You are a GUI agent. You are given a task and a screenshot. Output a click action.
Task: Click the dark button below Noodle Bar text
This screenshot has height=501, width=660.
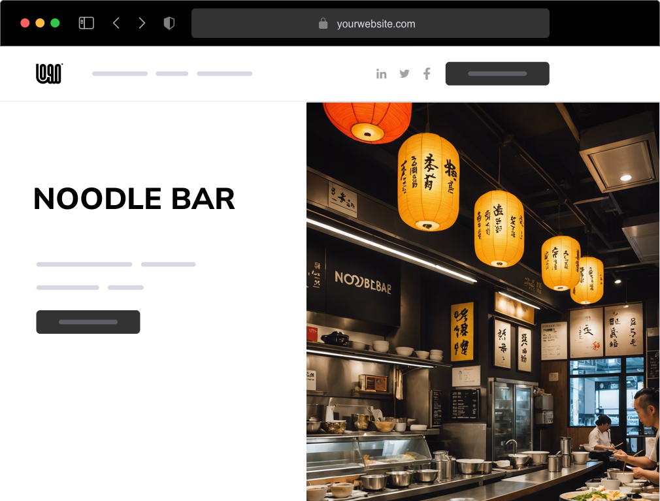(88, 322)
